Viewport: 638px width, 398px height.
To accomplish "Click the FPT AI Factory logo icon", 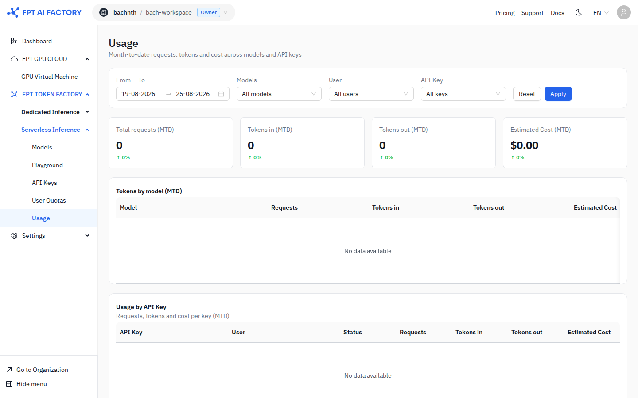I will [x=13, y=12].
